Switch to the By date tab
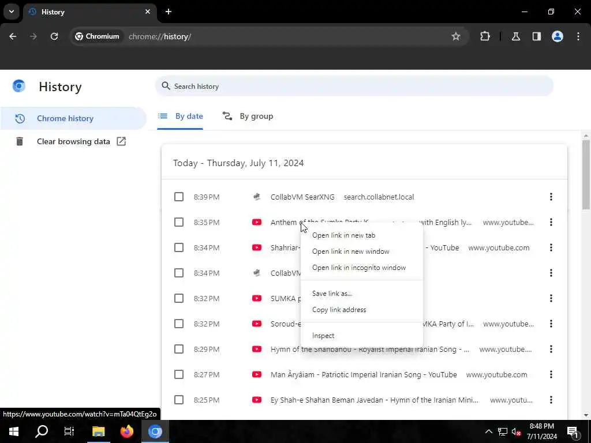 click(x=180, y=117)
